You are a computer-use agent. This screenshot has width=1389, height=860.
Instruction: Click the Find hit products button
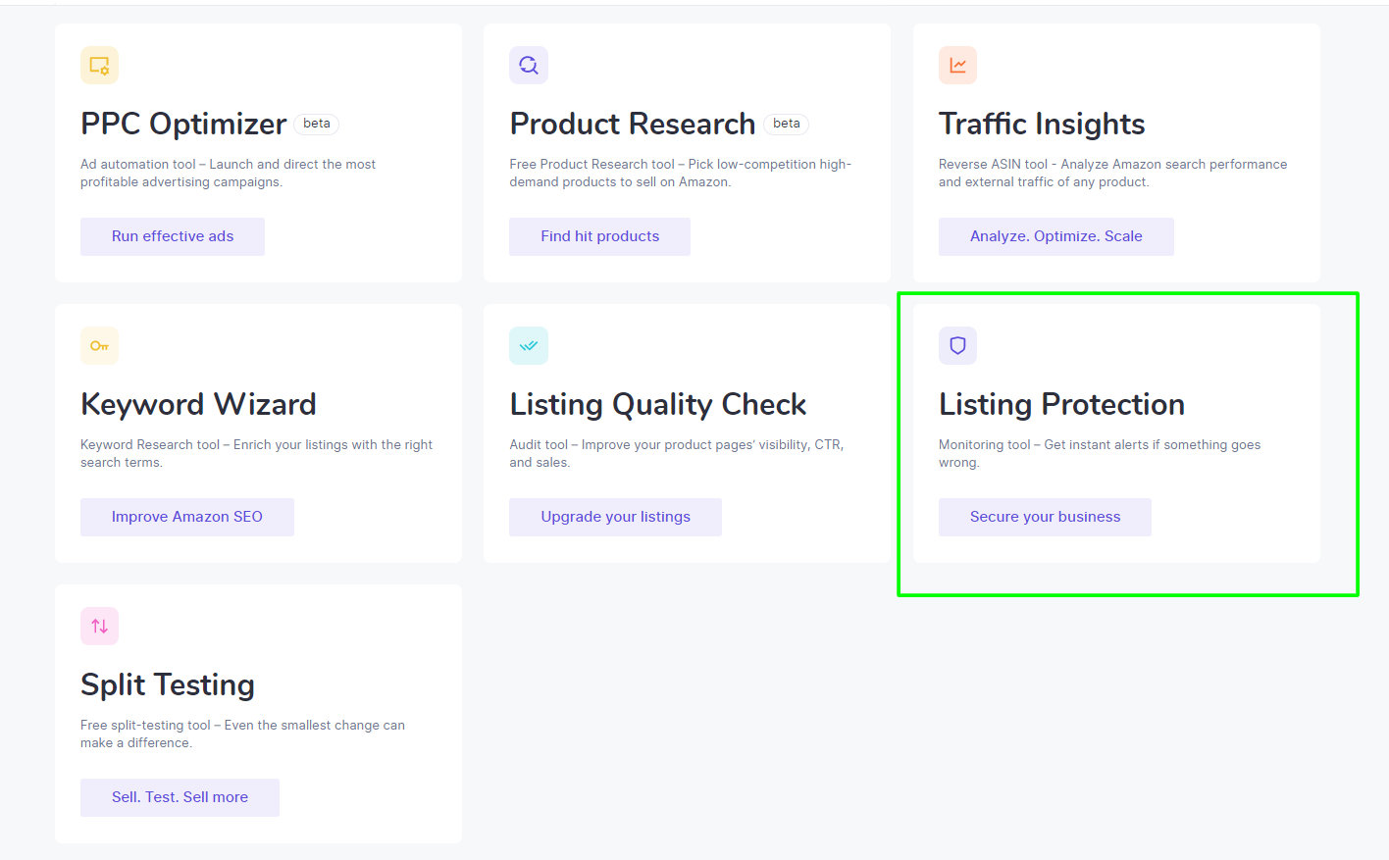[599, 236]
